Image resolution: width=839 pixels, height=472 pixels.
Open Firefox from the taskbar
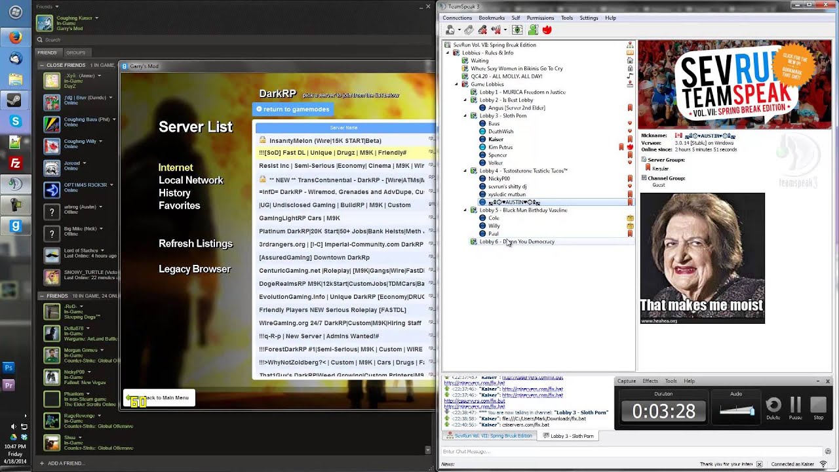coord(15,37)
